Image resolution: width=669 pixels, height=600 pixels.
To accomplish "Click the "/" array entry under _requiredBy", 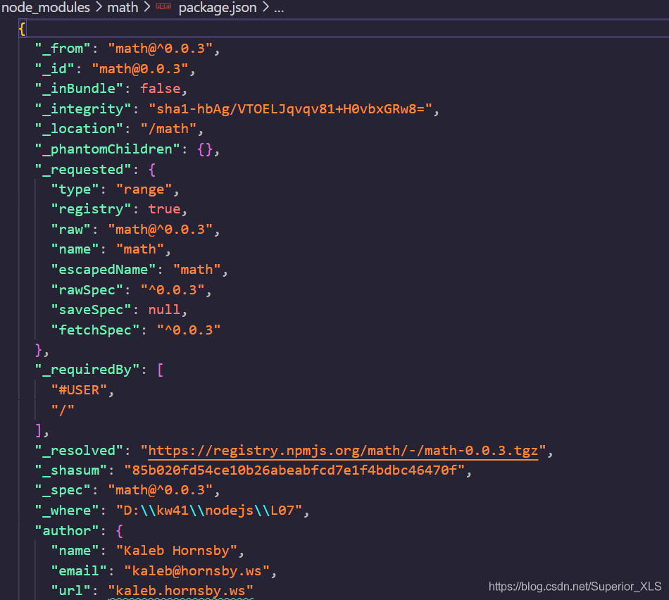I will (63, 411).
